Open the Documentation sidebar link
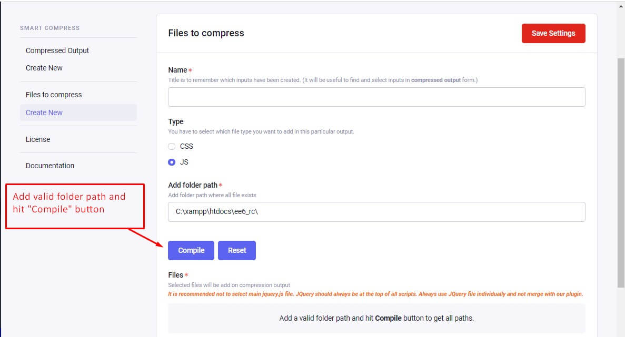This screenshot has height=337, width=625. 50,166
